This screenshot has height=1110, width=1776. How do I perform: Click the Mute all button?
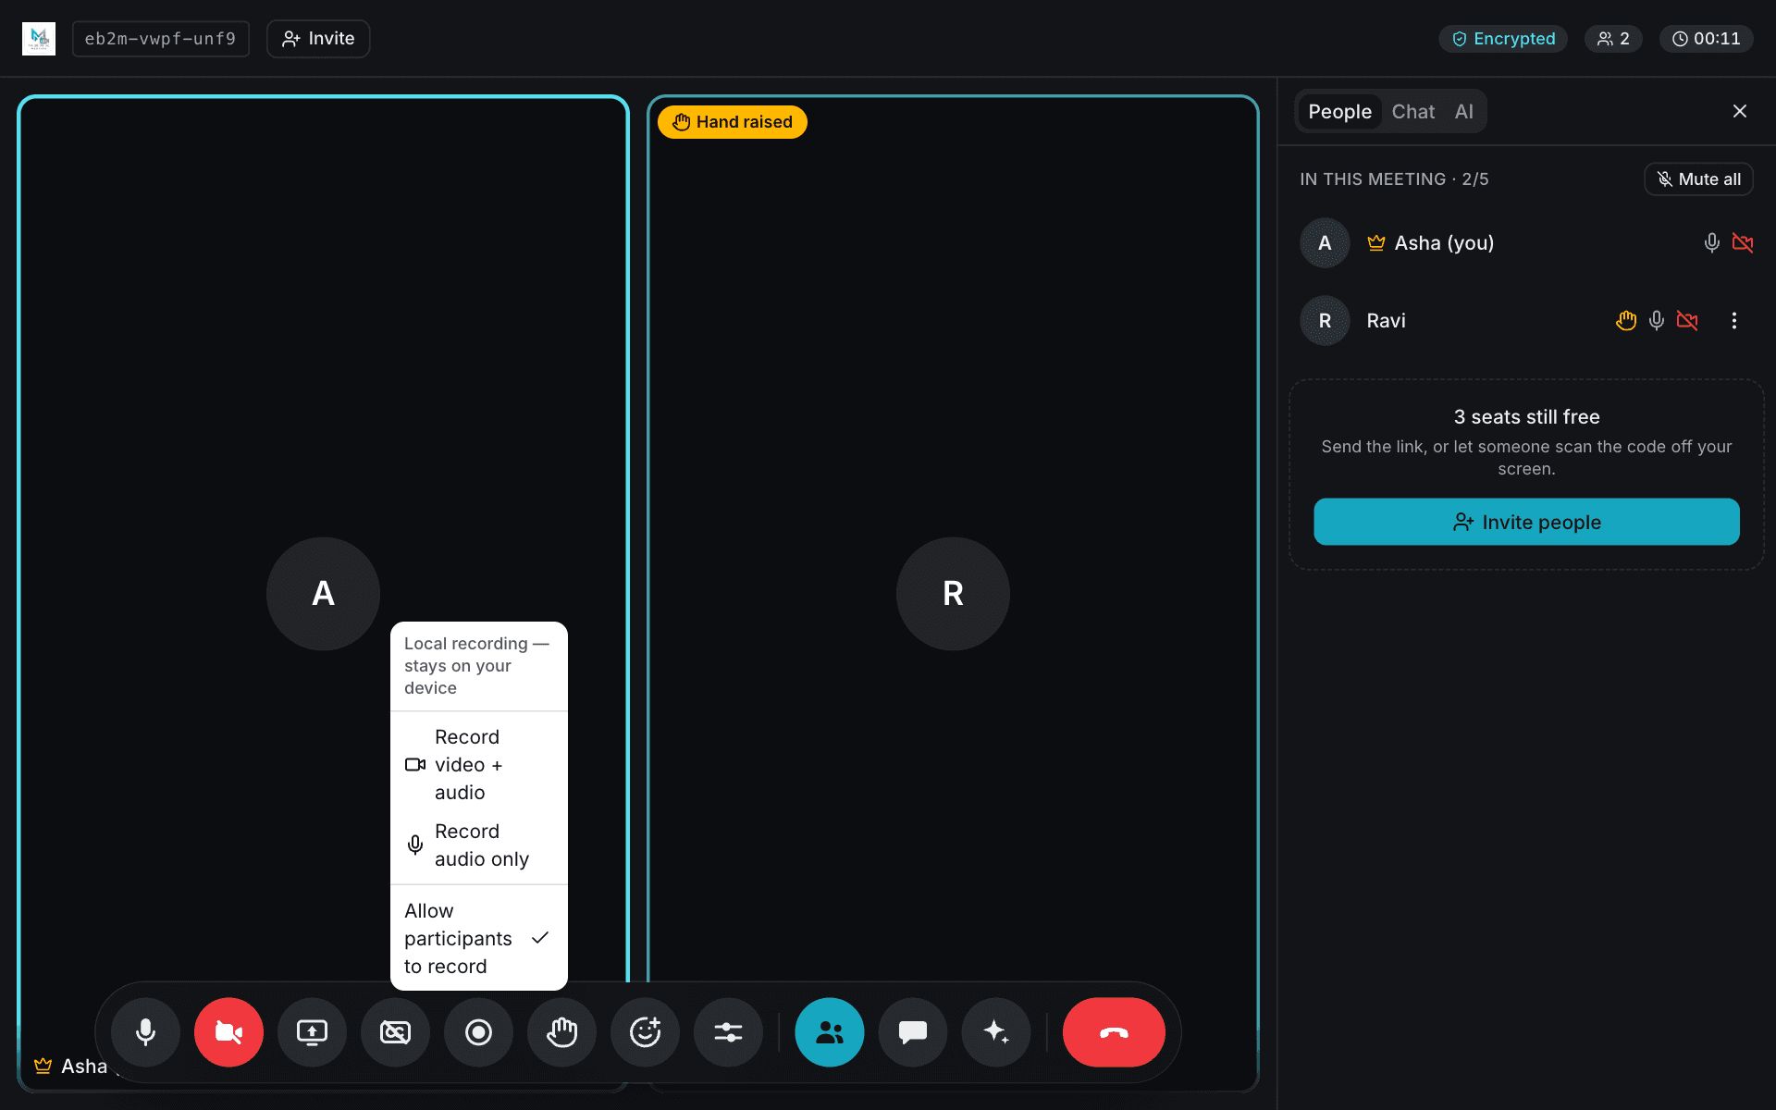[1698, 179]
